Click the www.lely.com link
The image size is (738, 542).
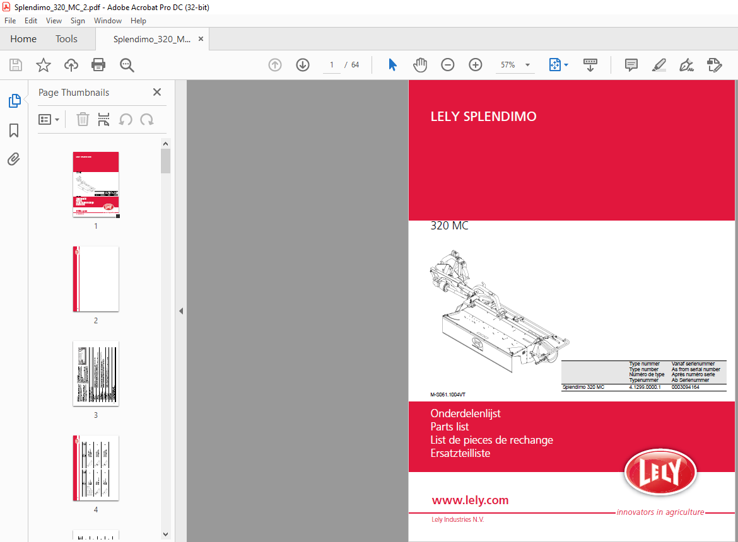coord(470,500)
